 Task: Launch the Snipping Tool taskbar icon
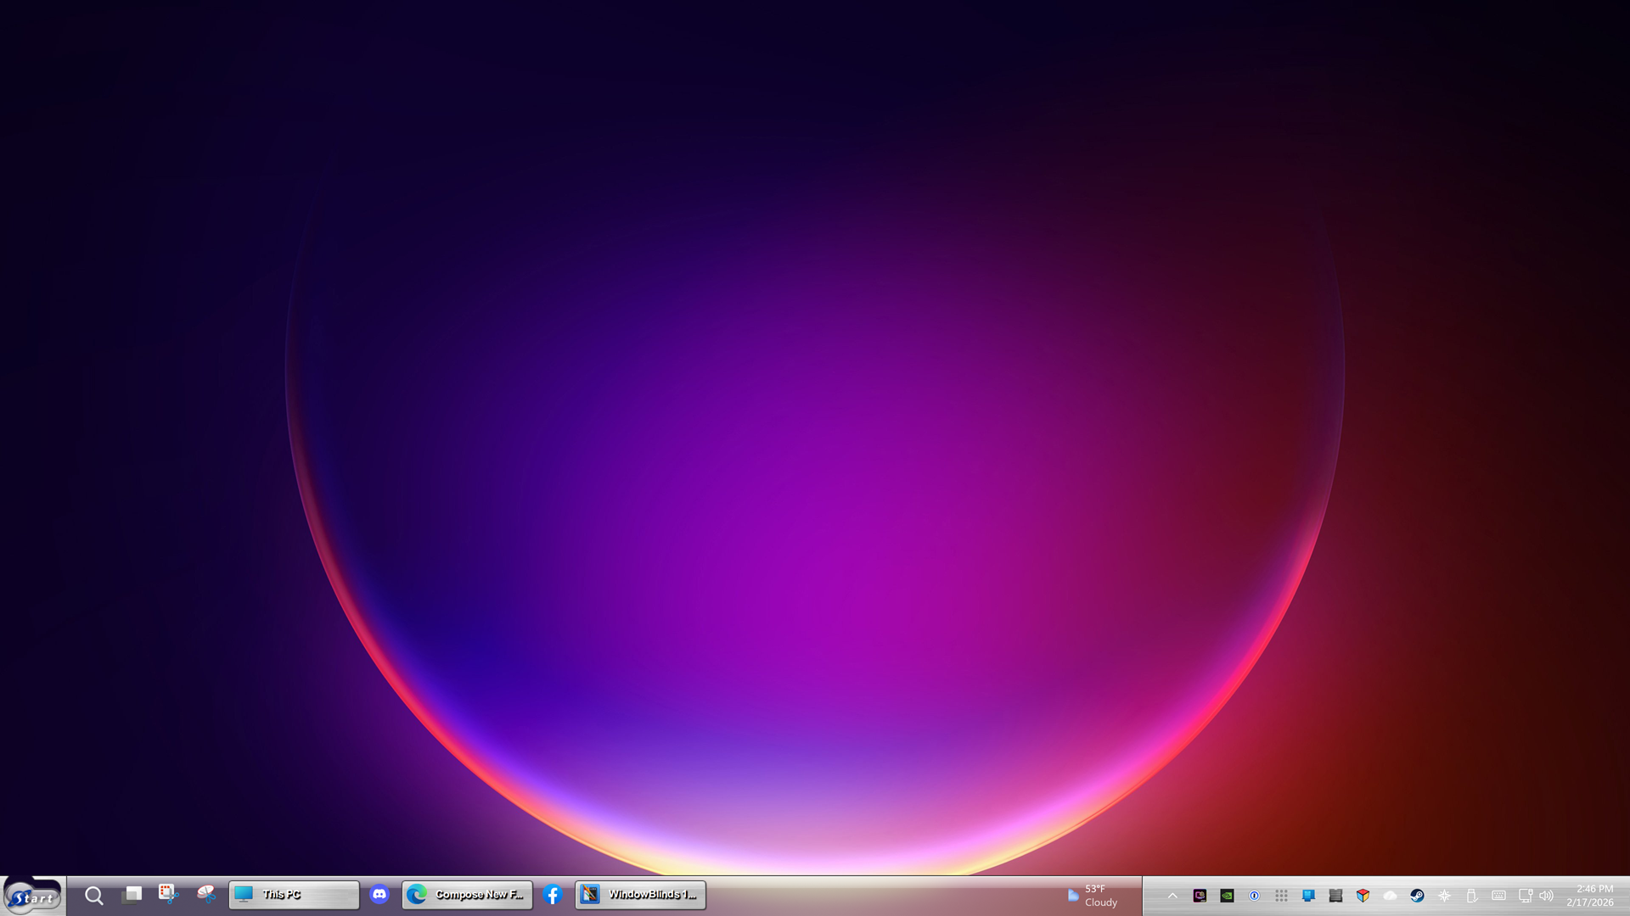[x=168, y=894]
